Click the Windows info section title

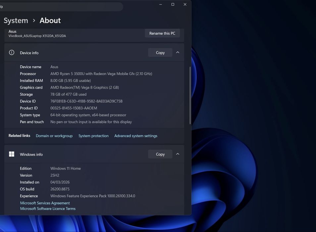(31, 154)
